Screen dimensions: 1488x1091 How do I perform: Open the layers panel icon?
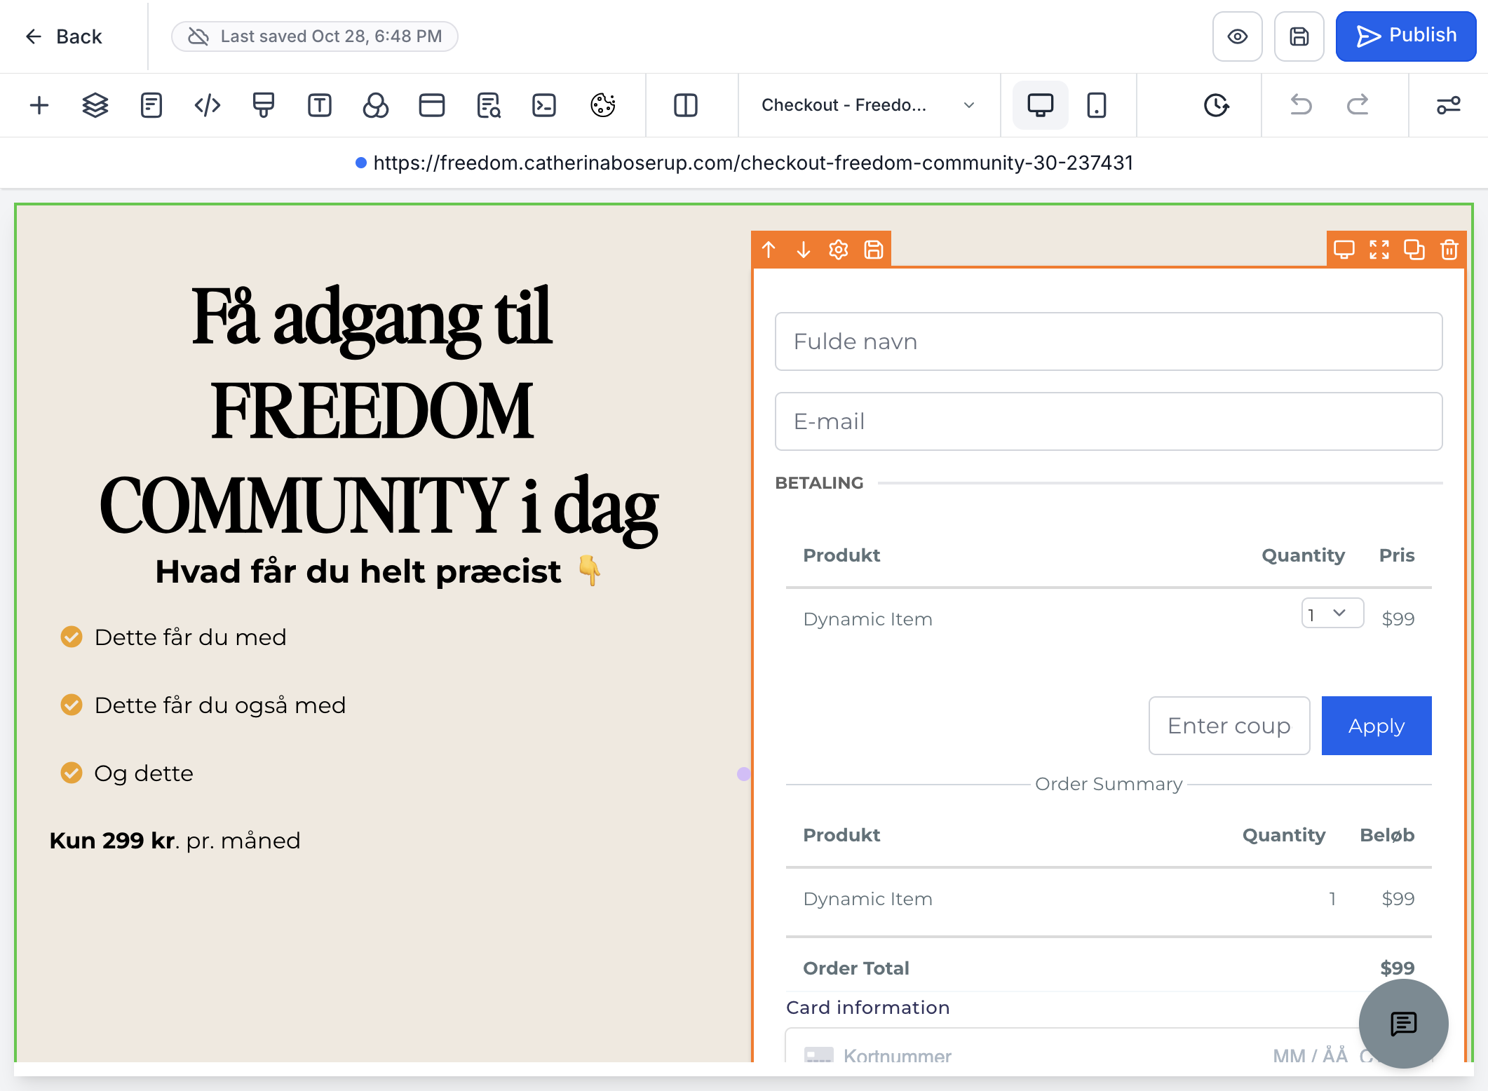95,105
